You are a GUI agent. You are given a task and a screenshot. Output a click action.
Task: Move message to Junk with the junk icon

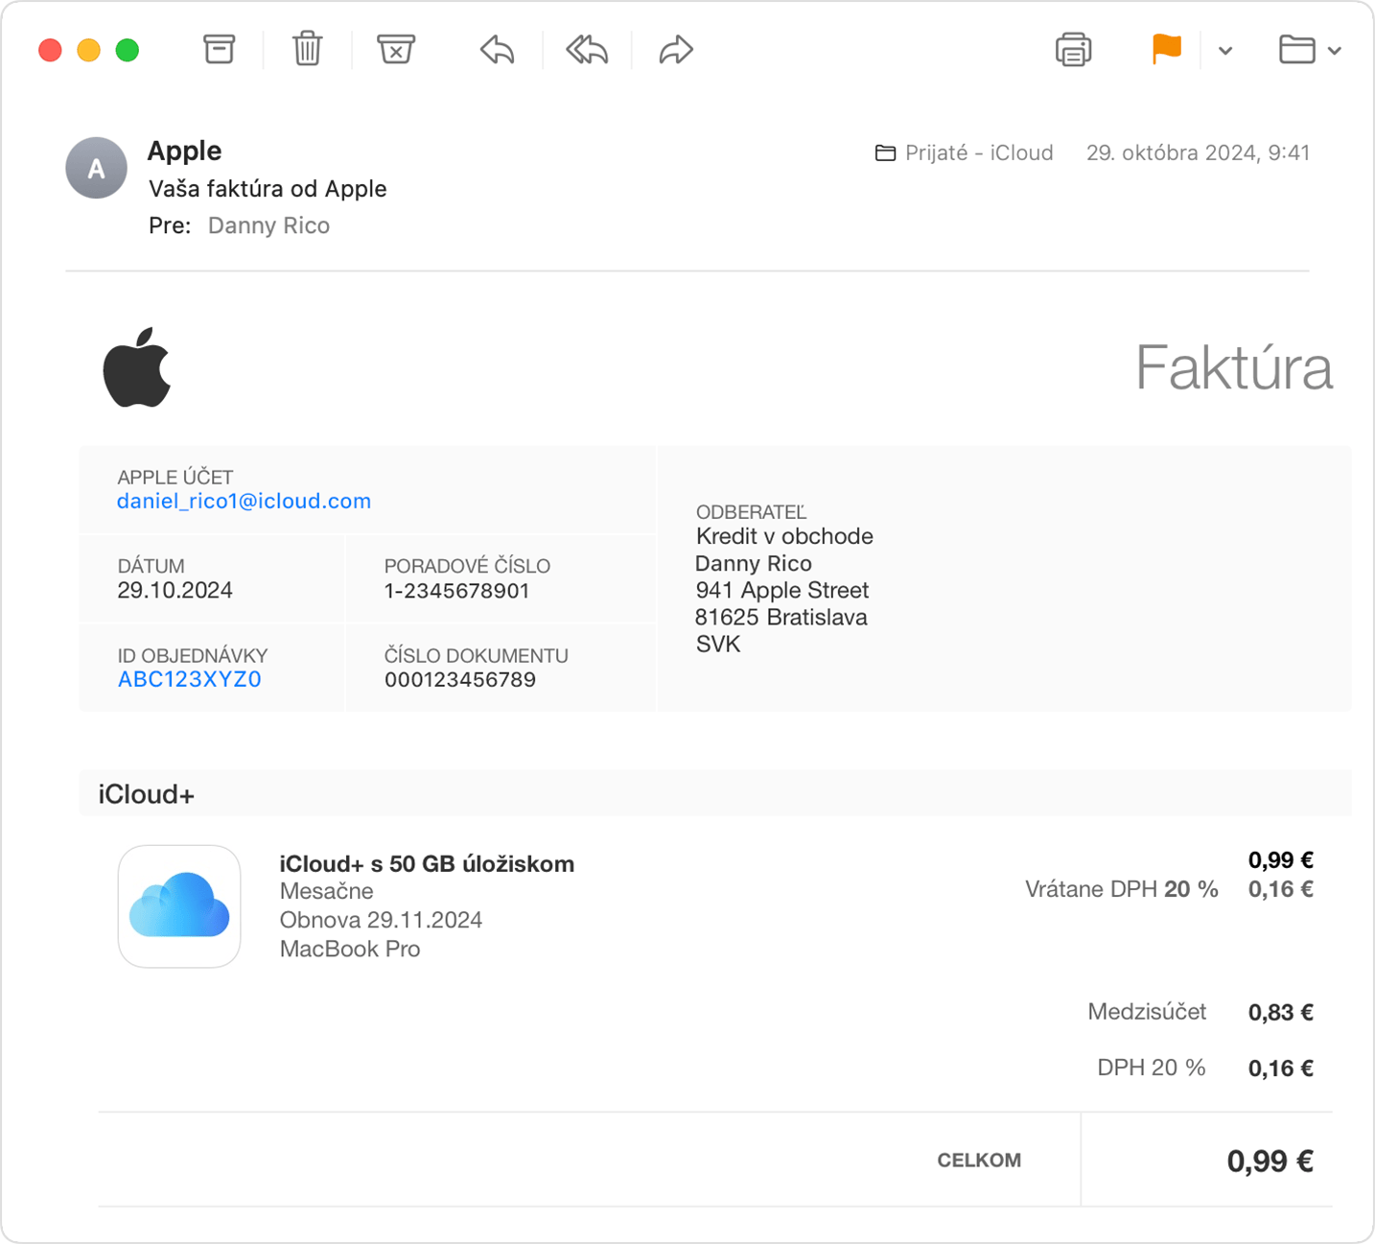395,49
